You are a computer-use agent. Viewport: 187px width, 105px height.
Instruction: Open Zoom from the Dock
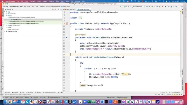(x=85, y=102)
